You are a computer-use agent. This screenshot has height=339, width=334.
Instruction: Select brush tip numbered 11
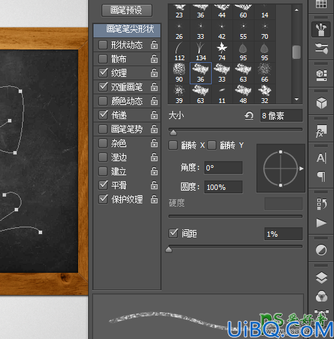222,94
